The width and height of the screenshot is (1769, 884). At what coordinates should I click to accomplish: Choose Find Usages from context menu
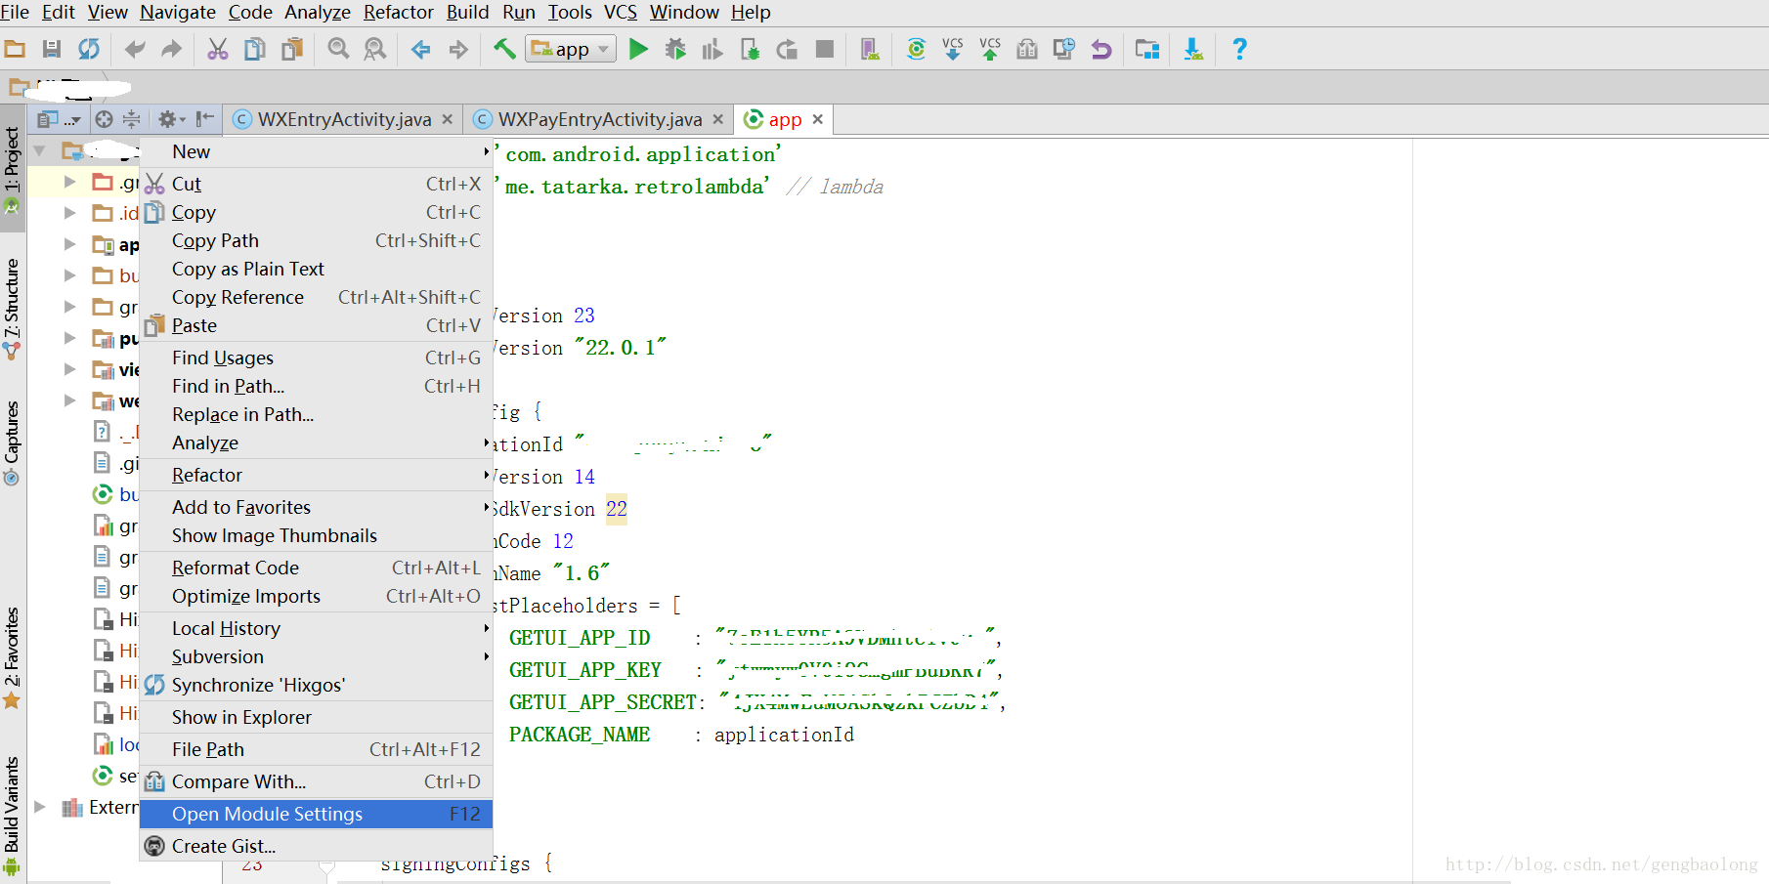pos(316,358)
